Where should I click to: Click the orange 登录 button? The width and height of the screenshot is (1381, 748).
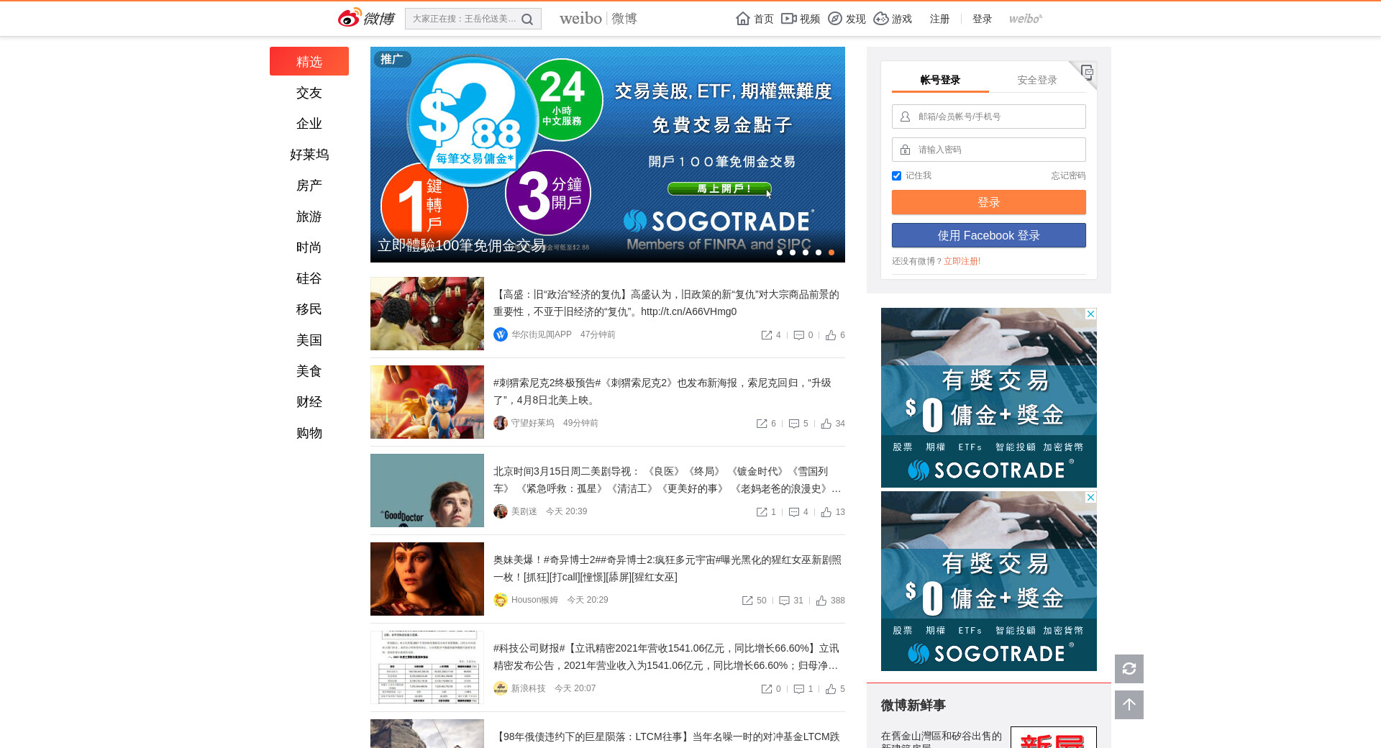(x=988, y=202)
